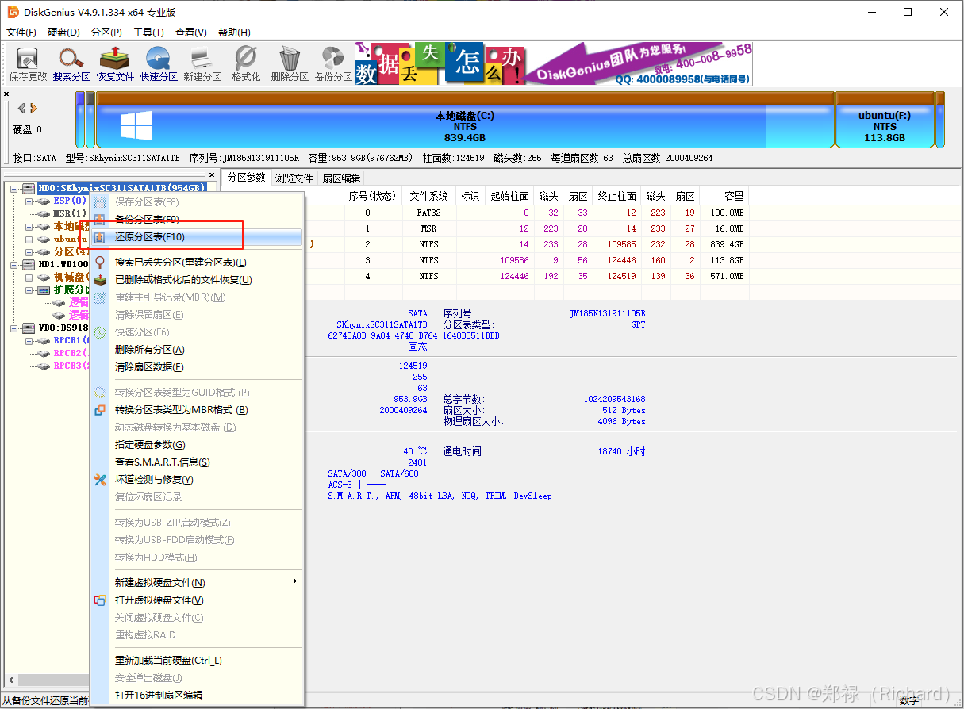Open the 分区(P) menu
The image size is (964, 709).
tap(106, 33)
